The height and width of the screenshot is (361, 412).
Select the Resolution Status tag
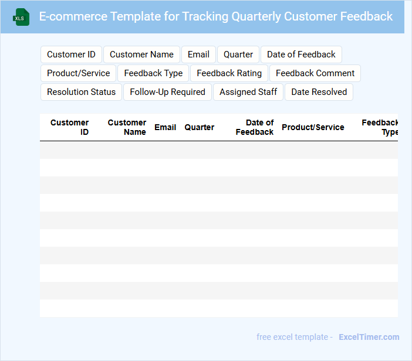[x=82, y=92]
